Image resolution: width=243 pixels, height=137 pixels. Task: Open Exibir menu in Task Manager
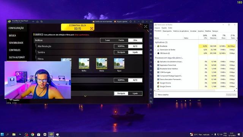tap(170, 28)
